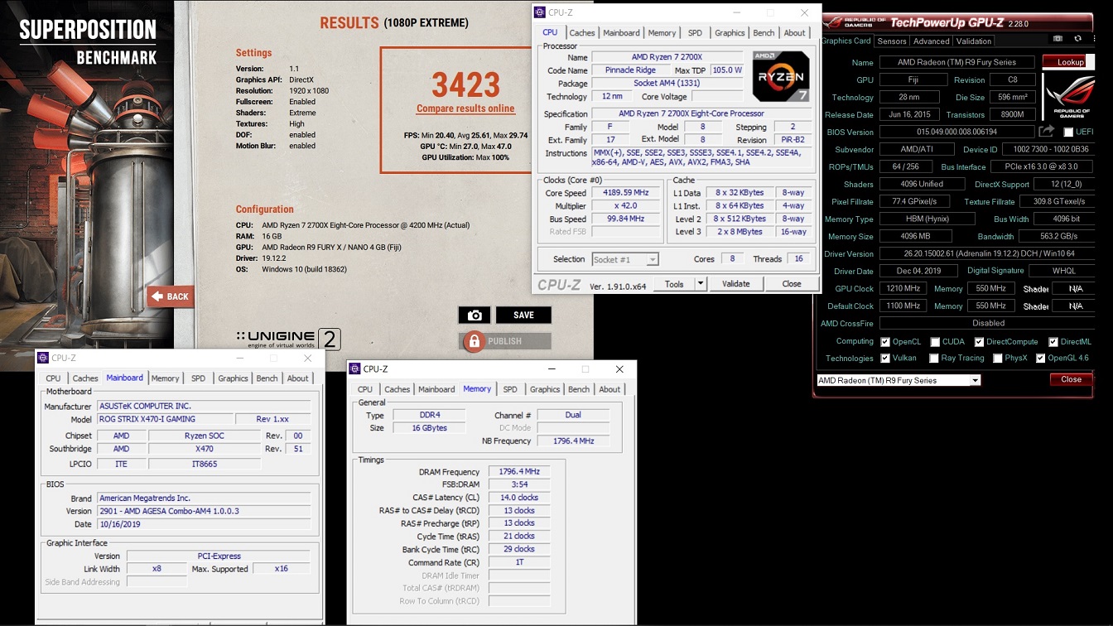
Task: Toggle the PhysX checkbox
Action: (x=997, y=359)
